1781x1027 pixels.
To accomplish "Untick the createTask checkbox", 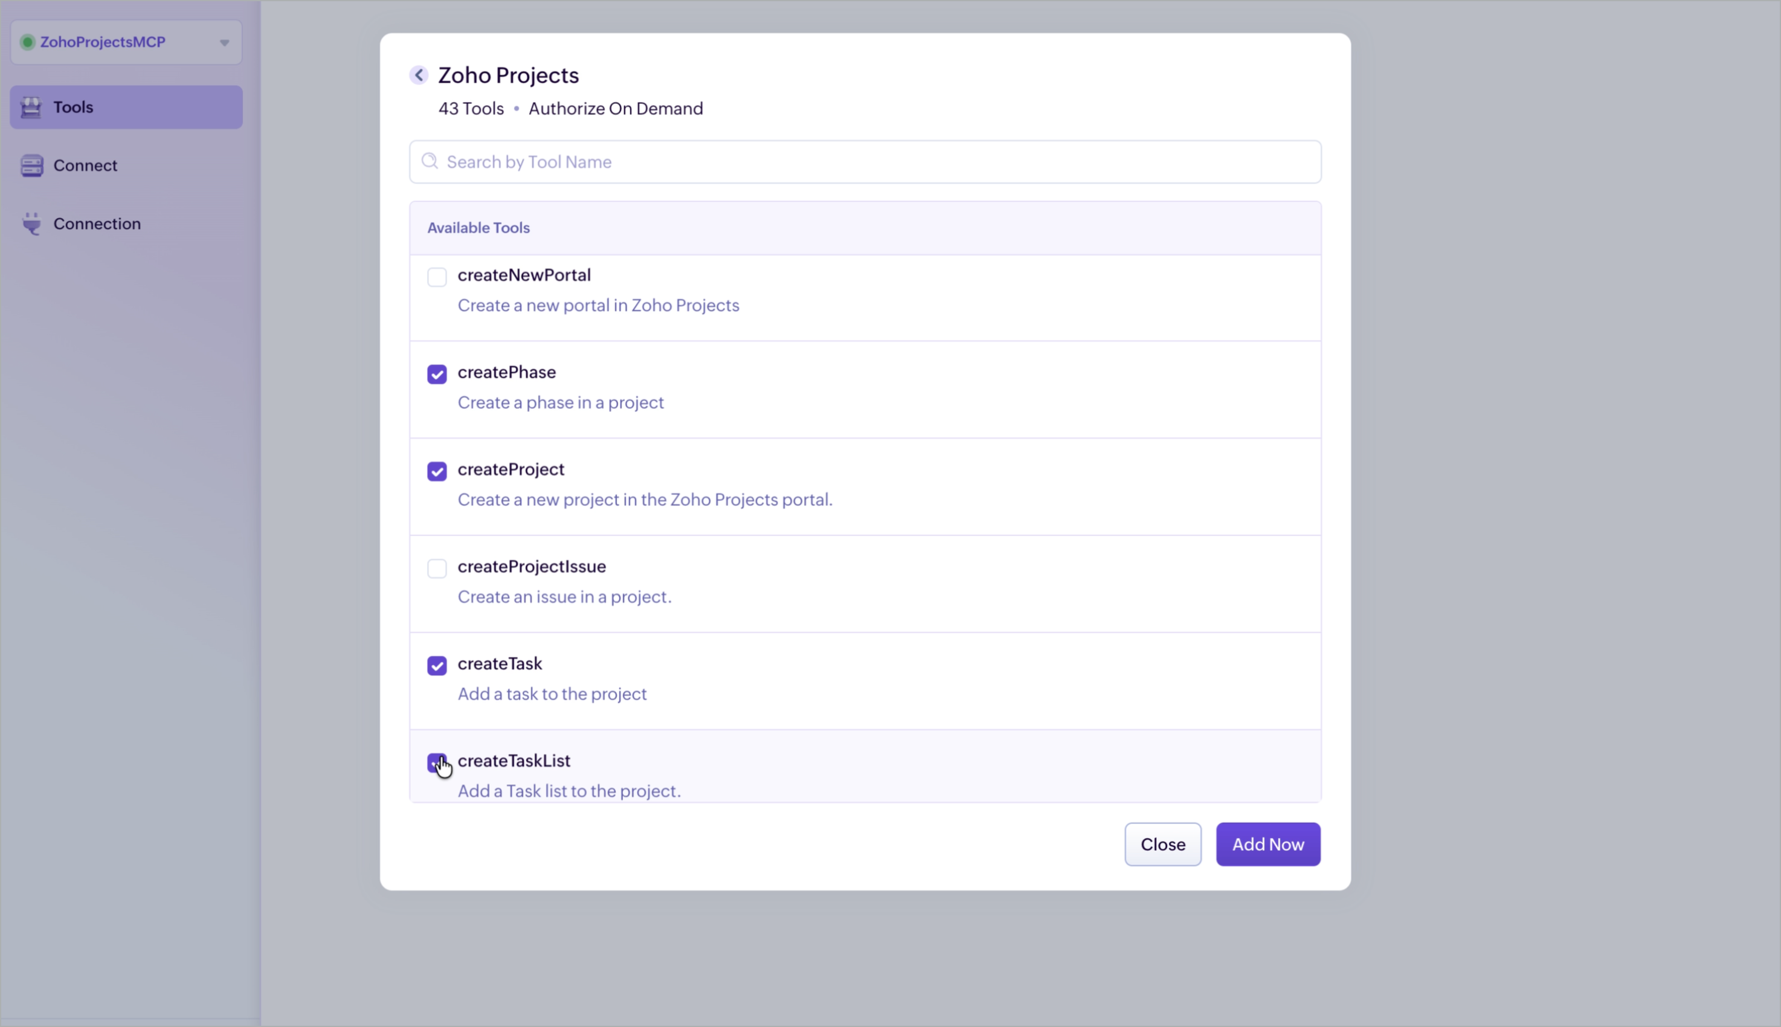I will click(437, 666).
